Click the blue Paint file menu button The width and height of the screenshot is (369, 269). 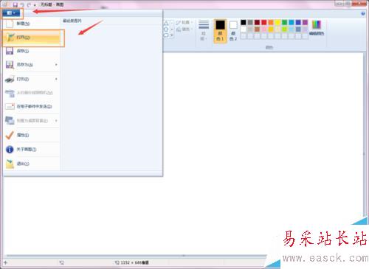click(x=11, y=13)
